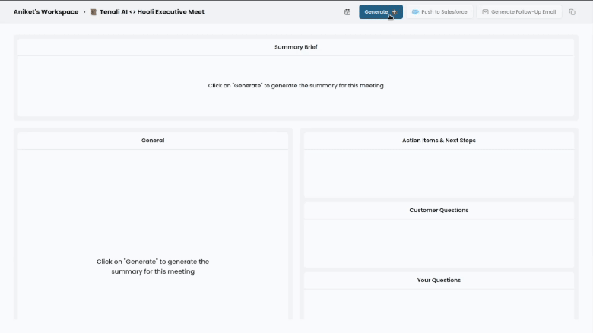The image size is (593, 333).
Task: Click the Summary Brief placeholder message
Action: (x=296, y=85)
